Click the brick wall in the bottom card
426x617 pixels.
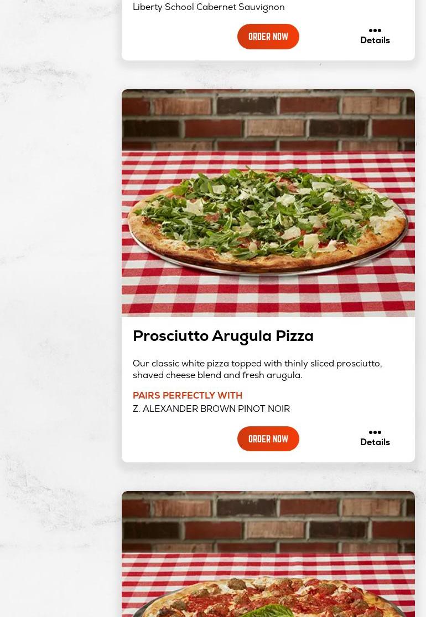pos(268,522)
